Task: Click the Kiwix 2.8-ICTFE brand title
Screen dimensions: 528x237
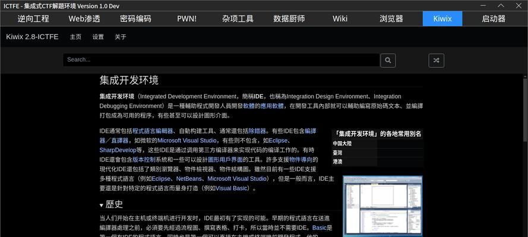Action: [32, 37]
